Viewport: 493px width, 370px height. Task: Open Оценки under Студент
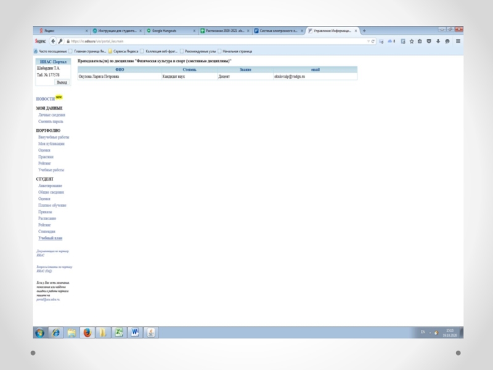[44, 199]
